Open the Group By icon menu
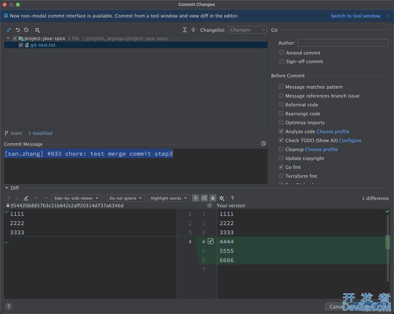Image resolution: width=394 pixels, height=314 pixels. pyautogui.click(x=37, y=30)
